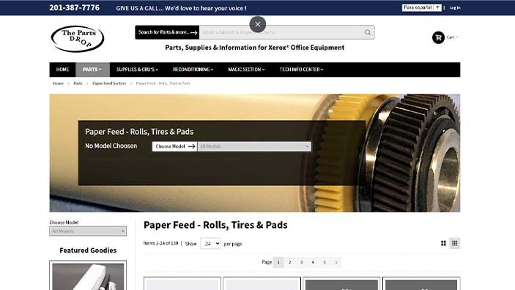The image size is (515, 290).
Task: Click the Featured Goodies heading
Action: pyautogui.click(x=88, y=250)
